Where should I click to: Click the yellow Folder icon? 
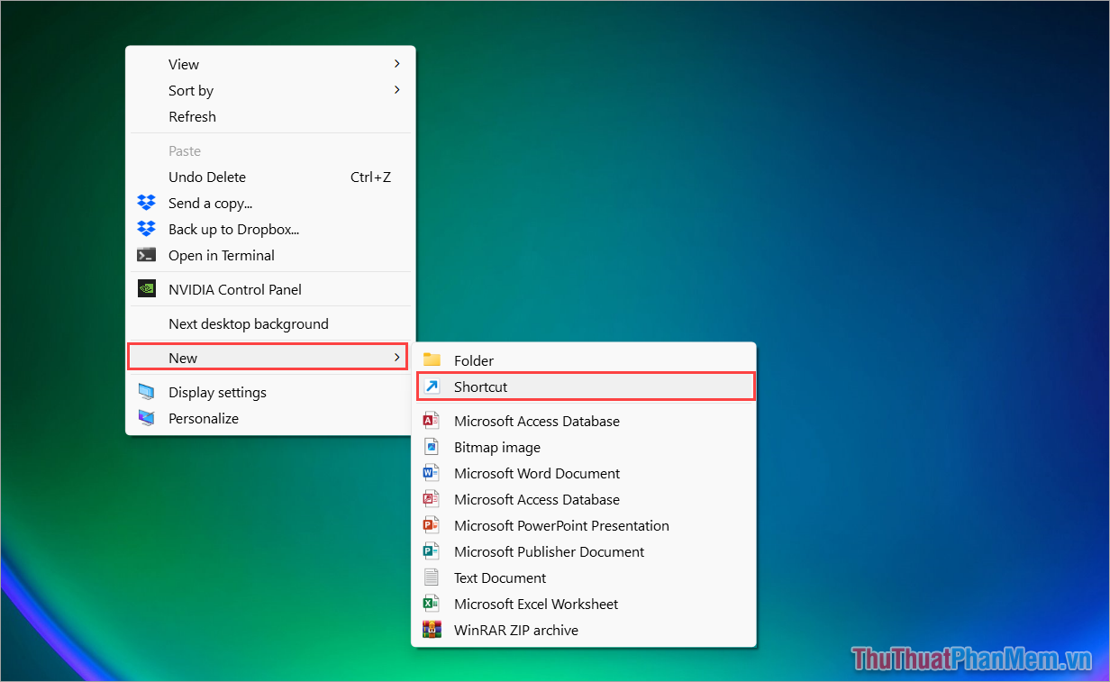pyautogui.click(x=431, y=359)
